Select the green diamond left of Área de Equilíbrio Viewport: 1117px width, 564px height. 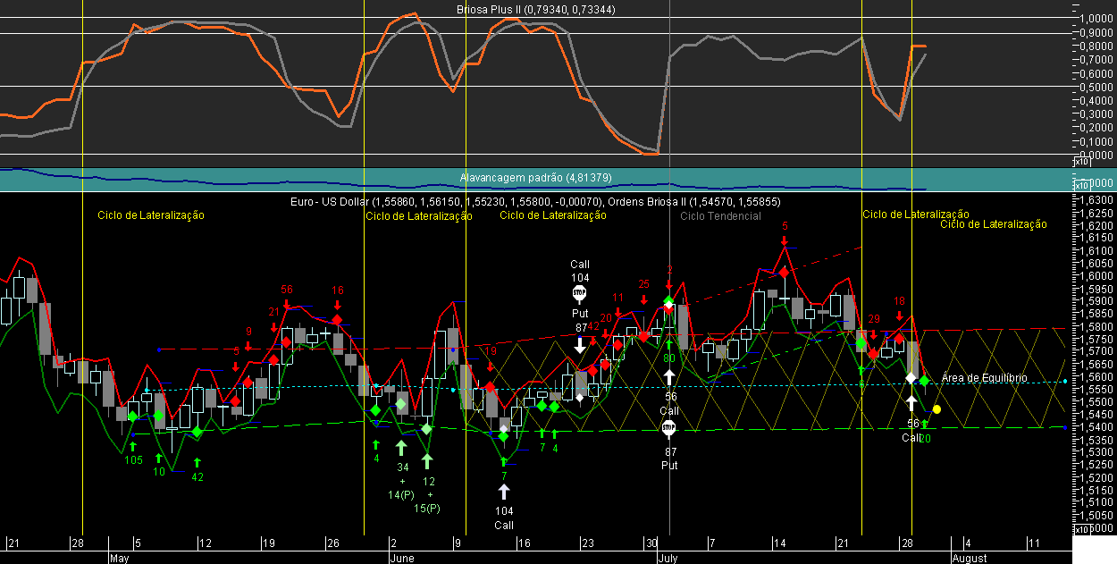point(925,381)
